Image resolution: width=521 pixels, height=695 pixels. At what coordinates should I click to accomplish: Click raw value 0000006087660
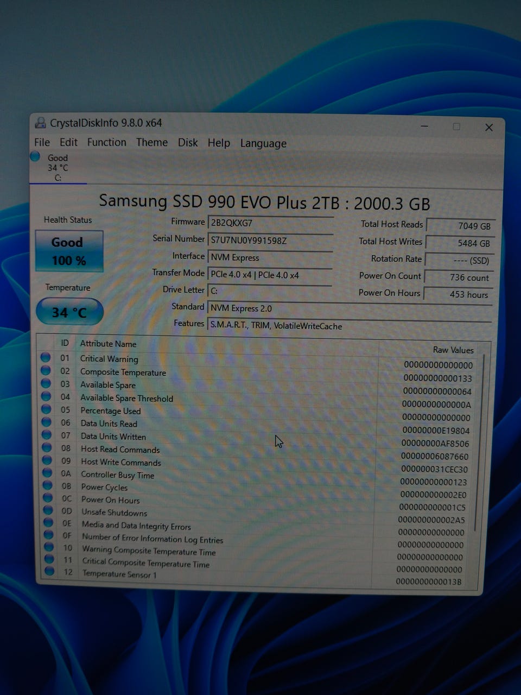[x=435, y=457]
